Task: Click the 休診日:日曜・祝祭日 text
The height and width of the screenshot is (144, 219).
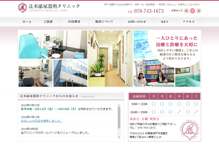Action: (144, 119)
